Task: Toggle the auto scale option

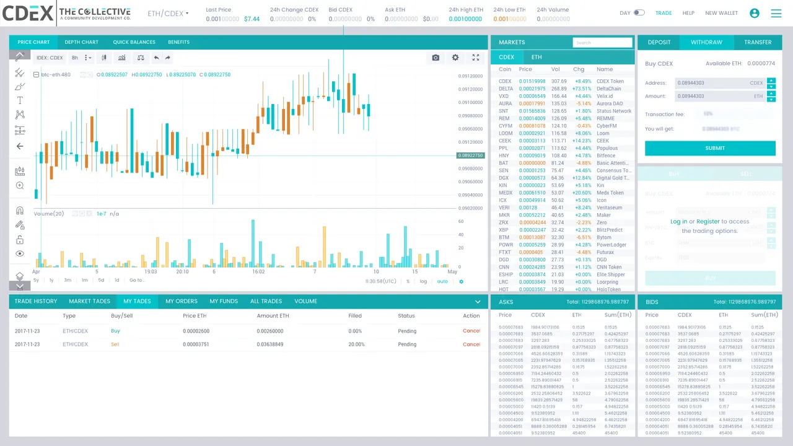Action: point(442,281)
